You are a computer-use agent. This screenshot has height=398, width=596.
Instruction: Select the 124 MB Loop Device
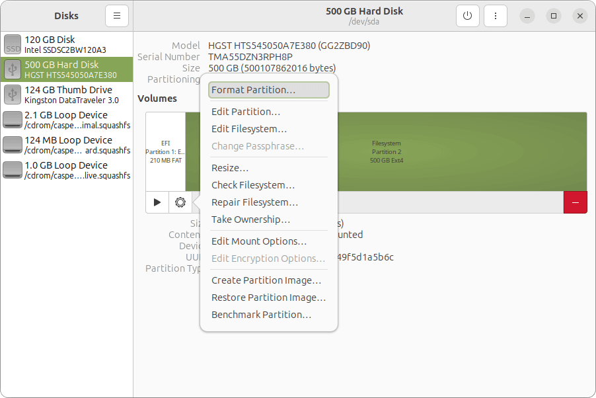coord(66,145)
